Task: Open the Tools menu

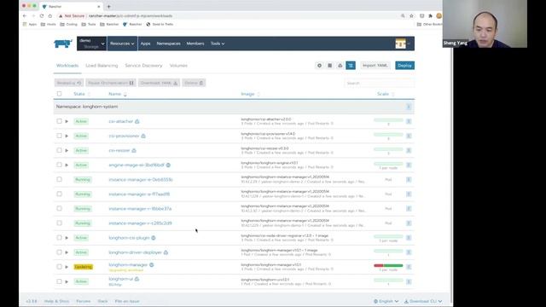Action: coord(218,43)
